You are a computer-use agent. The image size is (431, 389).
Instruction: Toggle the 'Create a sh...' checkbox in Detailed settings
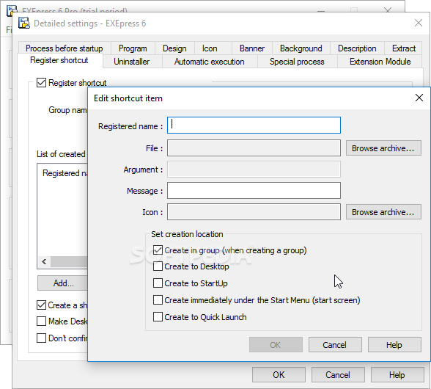coord(41,305)
